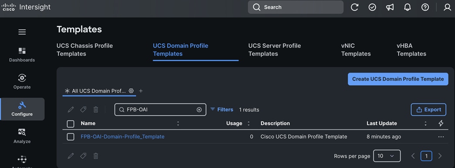Click the Cisco Intersight logo
This screenshot has height=168, width=455.
coord(26,7)
